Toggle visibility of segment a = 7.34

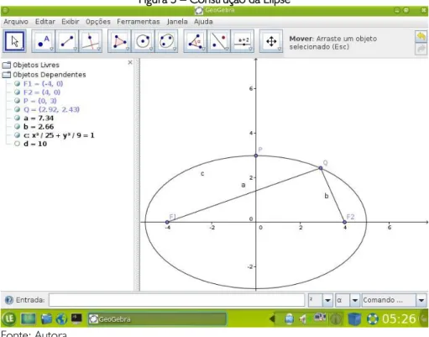pos(17,118)
